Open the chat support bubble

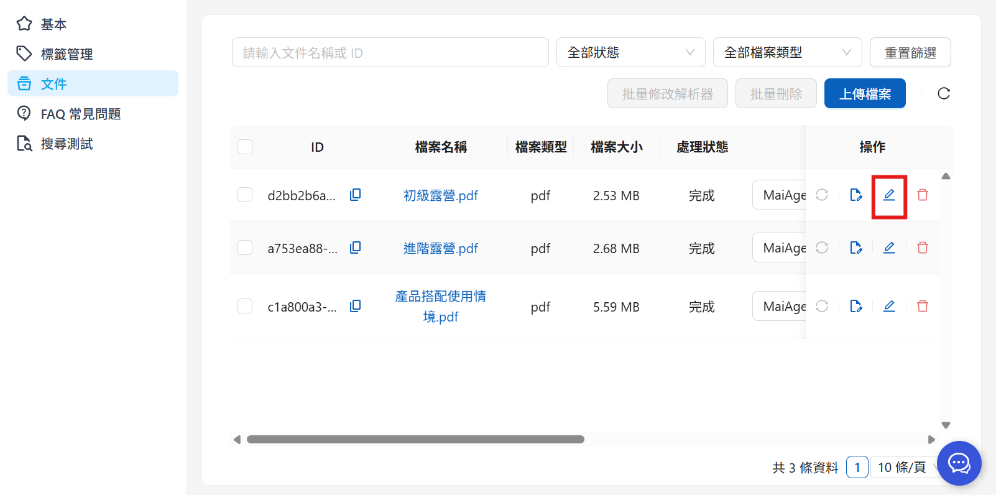click(959, 463)
